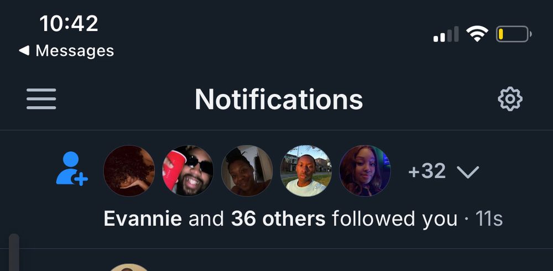Open notification settings gear

pyautogui.click(x=510, y=99)
